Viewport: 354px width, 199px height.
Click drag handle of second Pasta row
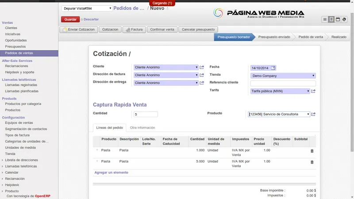97,161
